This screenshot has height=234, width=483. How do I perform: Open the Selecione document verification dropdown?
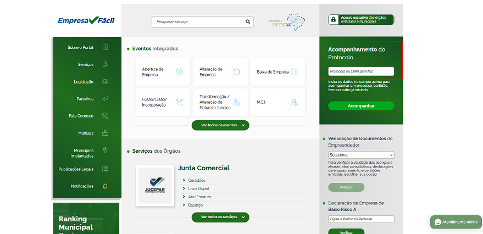click(x=361, y=155)
